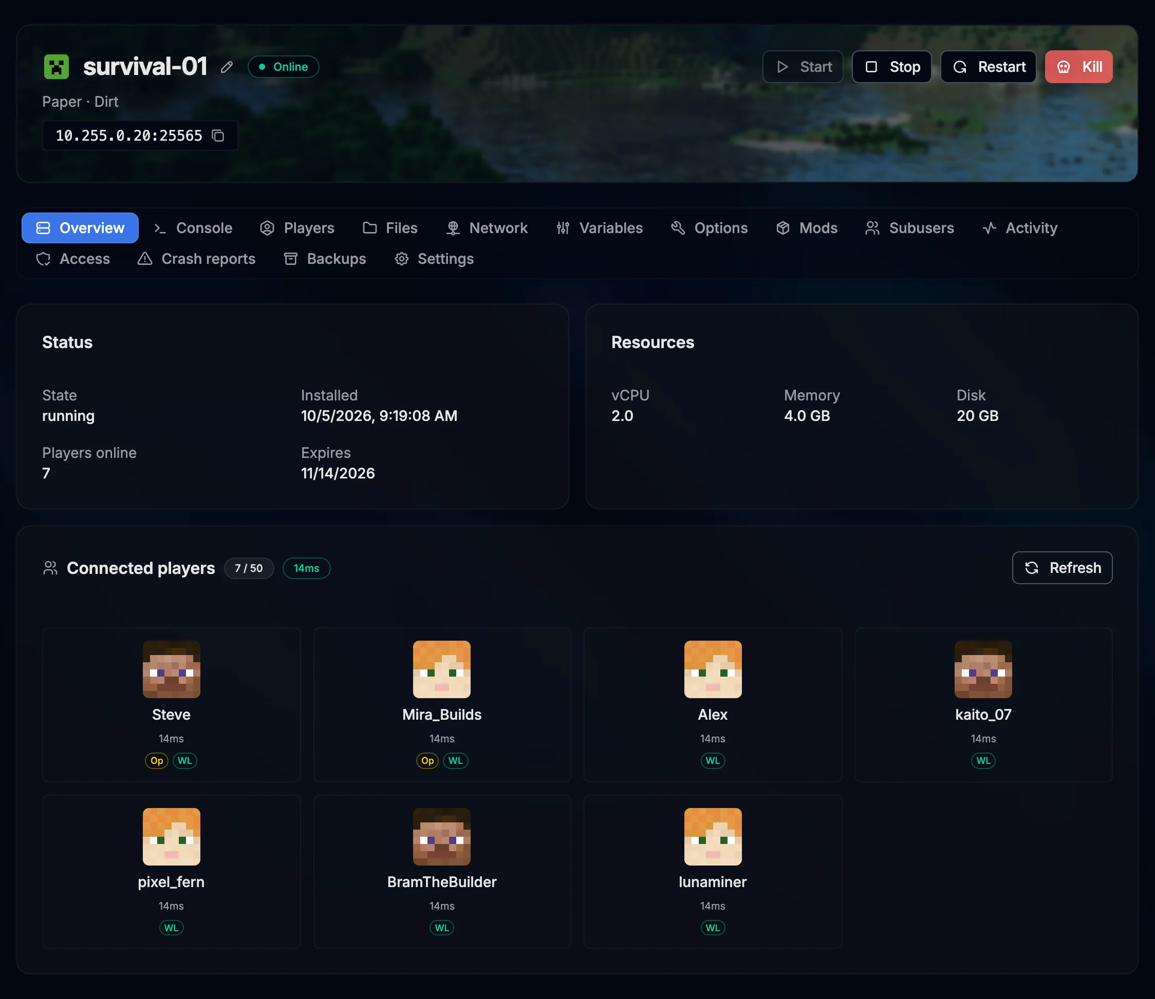
Task: Click the Memory value 4.0 GB
Action: (807, 416)
